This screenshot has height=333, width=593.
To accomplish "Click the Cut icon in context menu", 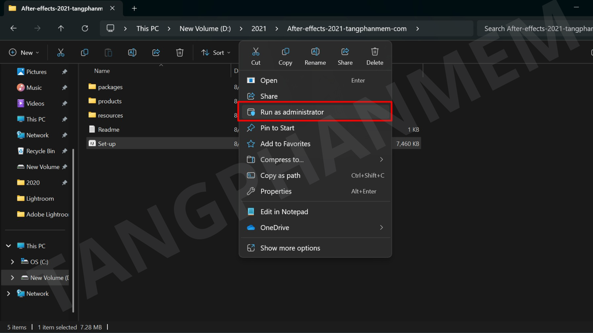I will coord(256,52).
